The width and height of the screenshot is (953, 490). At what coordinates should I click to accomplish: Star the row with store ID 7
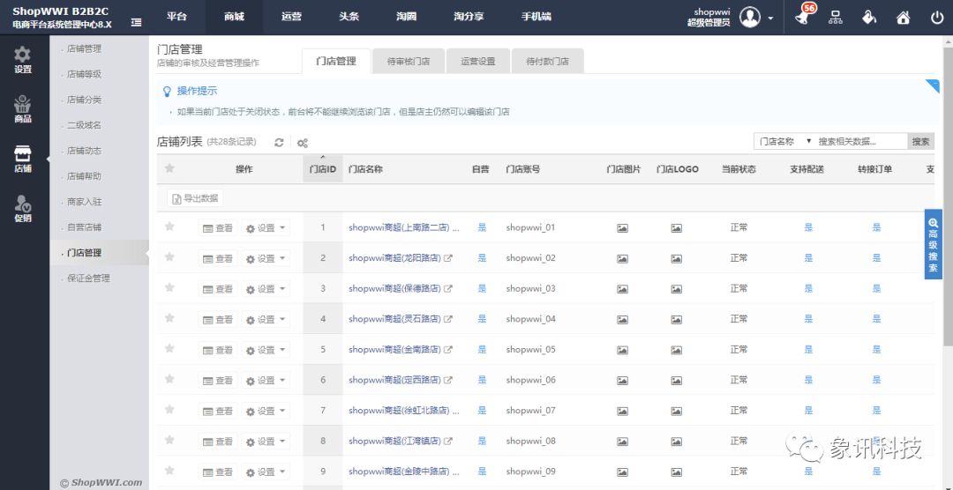tap(169, 409)
